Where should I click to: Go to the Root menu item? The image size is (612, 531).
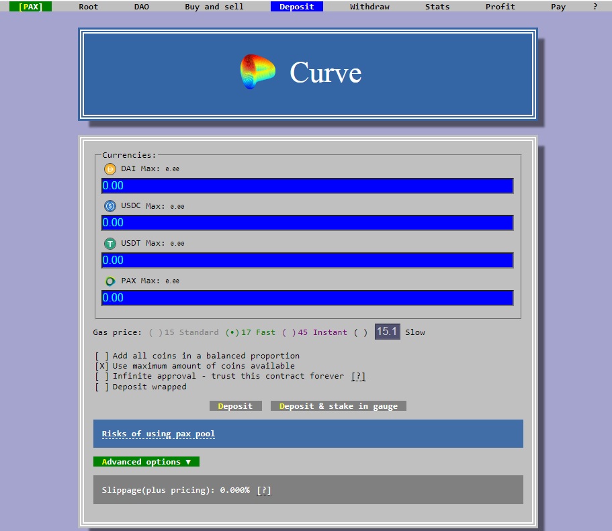(x=88, y=7)
